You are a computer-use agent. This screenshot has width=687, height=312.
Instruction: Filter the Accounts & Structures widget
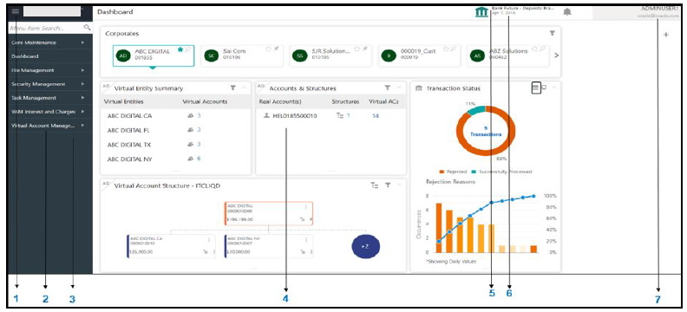[388, 88]
